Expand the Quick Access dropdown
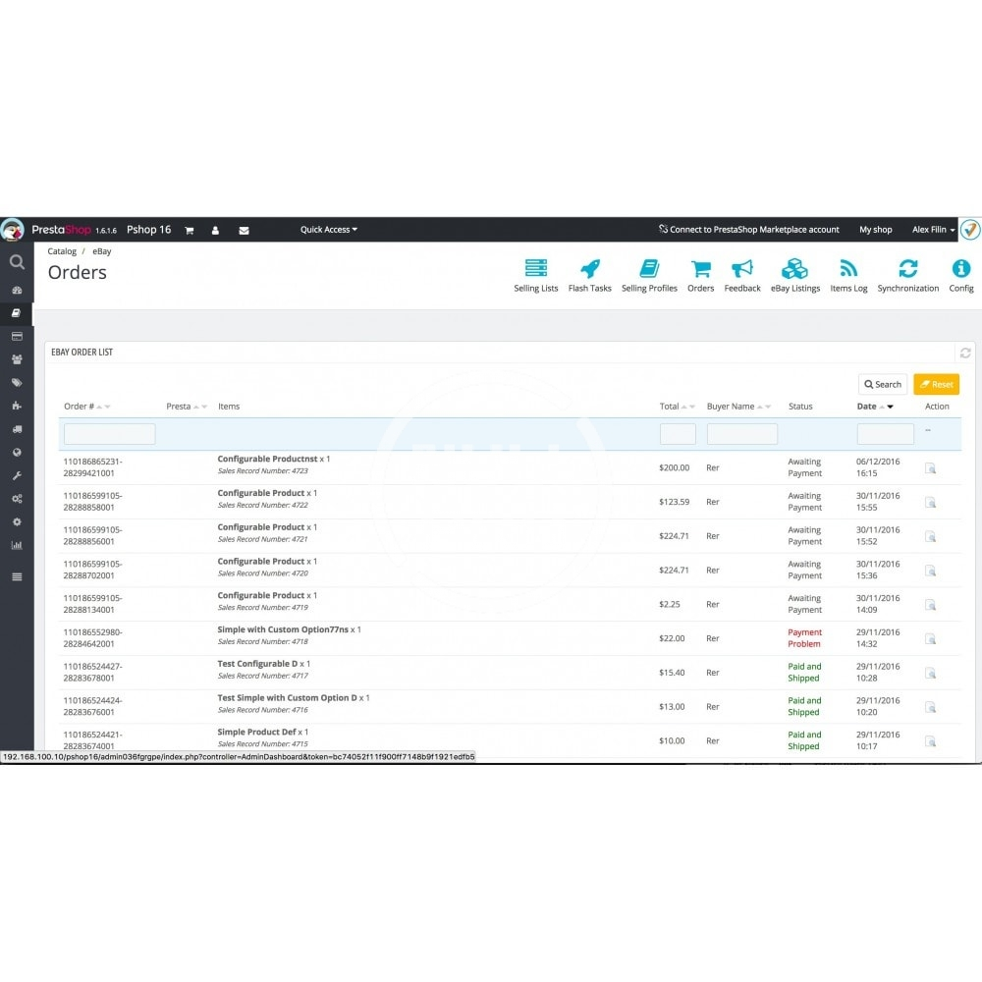 [x=329, y=230]
